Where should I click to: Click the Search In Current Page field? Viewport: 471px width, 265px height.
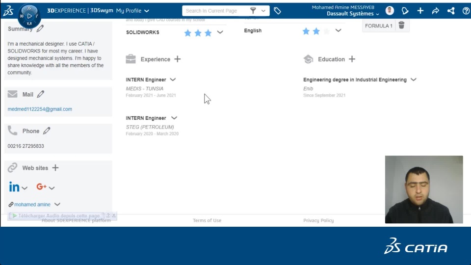[x=216, y=11]
